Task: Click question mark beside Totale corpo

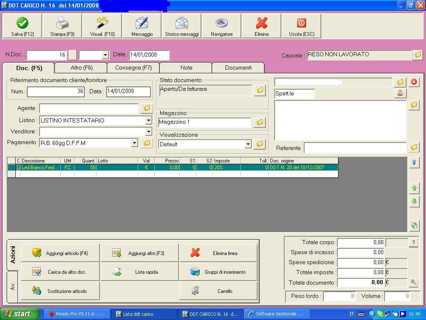Action: [x=414, y=242]
